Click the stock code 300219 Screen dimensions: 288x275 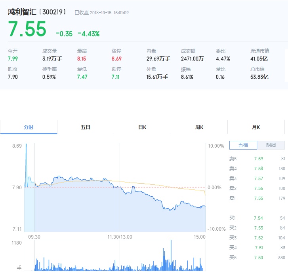point(53,12)
